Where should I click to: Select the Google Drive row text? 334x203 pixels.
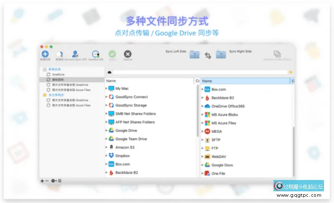pyautogui.click(x=126, y=130)
